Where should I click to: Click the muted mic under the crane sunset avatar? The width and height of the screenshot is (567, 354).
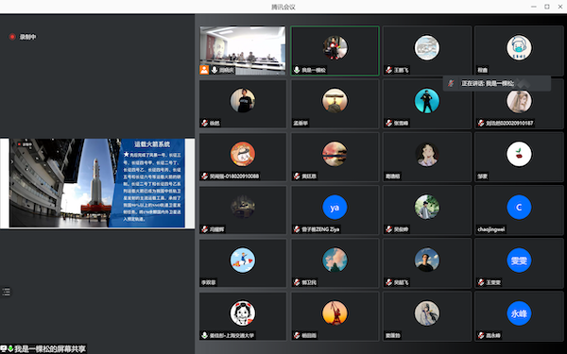(297, 335)
